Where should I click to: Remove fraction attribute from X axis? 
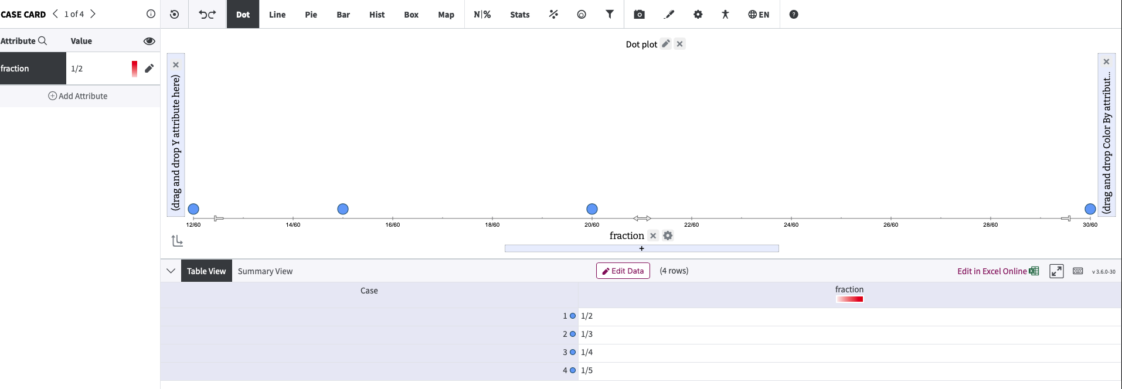[x=653, y=236]
